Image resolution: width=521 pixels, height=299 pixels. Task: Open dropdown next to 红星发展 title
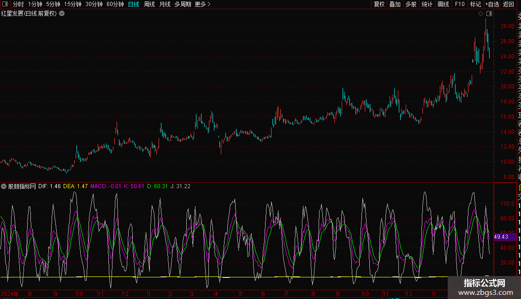click(x=62, y=14)
